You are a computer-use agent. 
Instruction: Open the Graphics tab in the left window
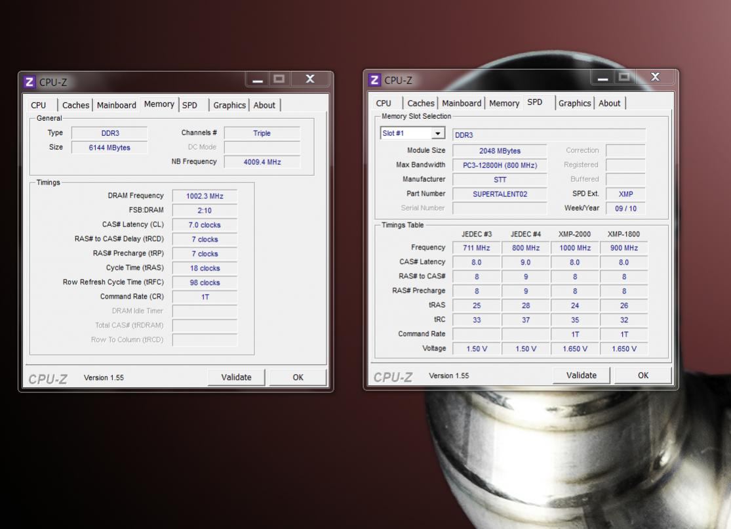point(229,105)
